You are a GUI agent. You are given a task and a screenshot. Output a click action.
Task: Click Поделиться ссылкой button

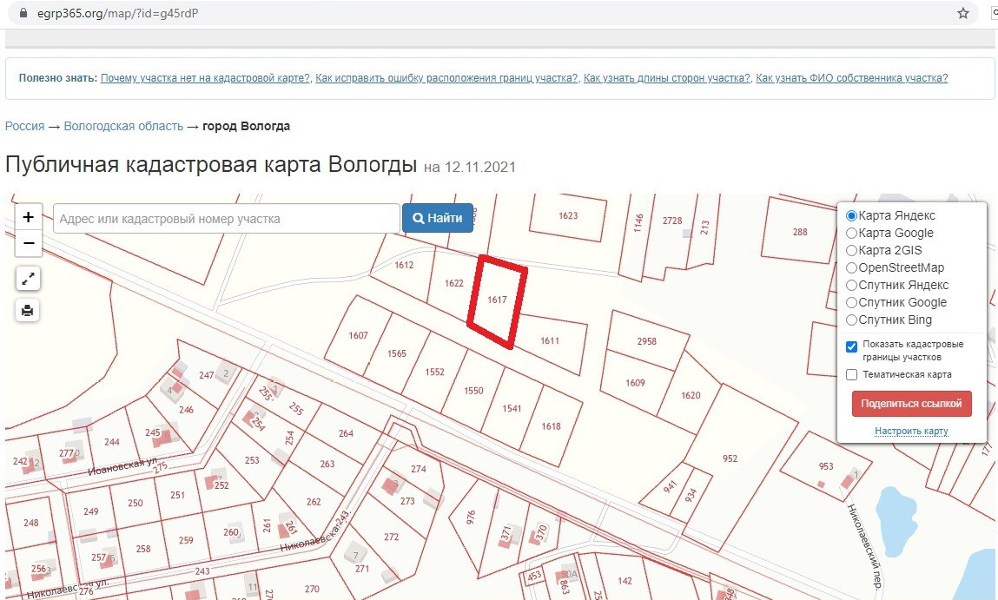[x=911, y=404]
